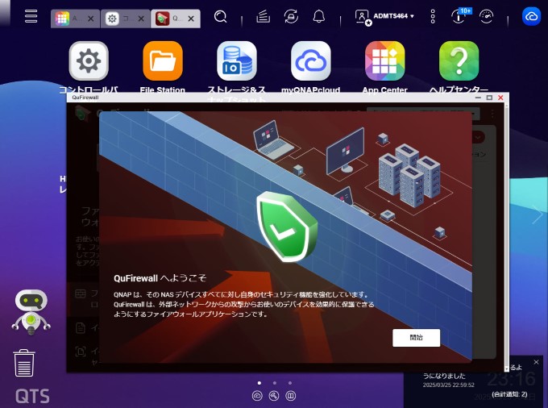Dismiss the notification popup with its X
The width and height of the screenshot is (548, 408).
click(536, 362)
